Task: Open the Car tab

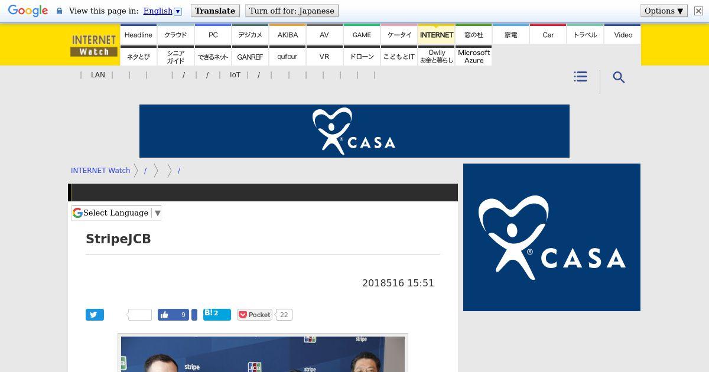Action: click(548, 34)
